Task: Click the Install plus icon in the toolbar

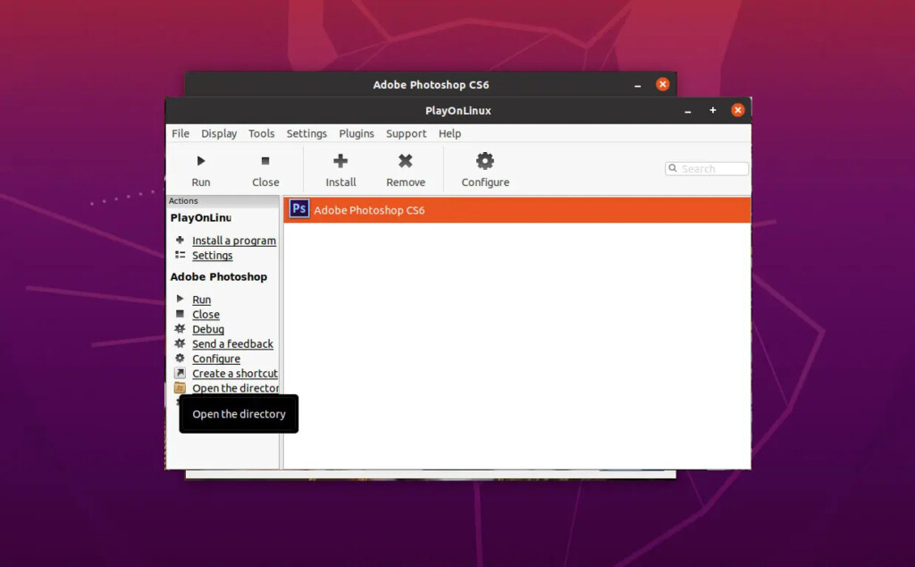Action: [340, 161]
